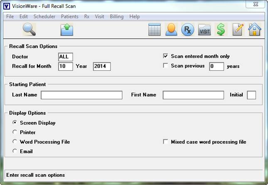Open the patient person icon
The width and height of the screenshot is (268, 185).
(171, 29)
